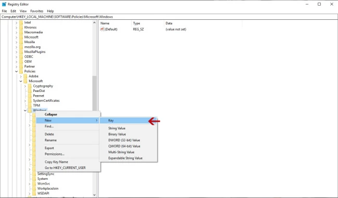Viewport: 338px width, 198px height.
Task: Click the Registry Editor title bar icon
Action: coord(4,4)
